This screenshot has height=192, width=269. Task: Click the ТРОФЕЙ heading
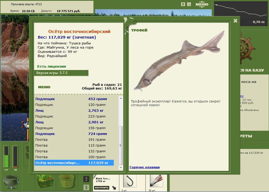139,30
